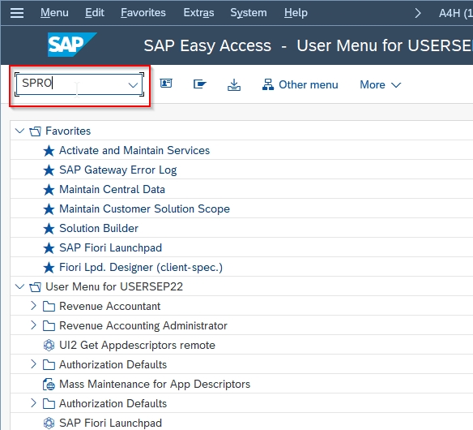Click the Mass Maintenance for App Descriptors icon

(x=49, y=385)
